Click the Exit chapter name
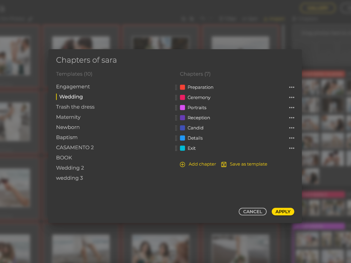Screen dimensions: 351x263 (191, 148)
